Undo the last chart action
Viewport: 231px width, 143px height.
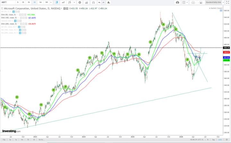click(99, 2)
